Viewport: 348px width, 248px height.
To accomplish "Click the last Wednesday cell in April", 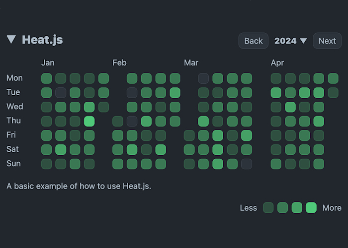I will coord(319,107).
